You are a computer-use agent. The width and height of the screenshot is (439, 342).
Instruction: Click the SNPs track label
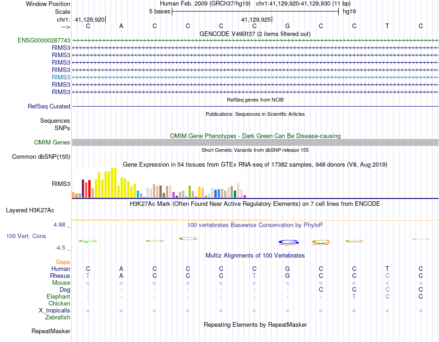62,128
